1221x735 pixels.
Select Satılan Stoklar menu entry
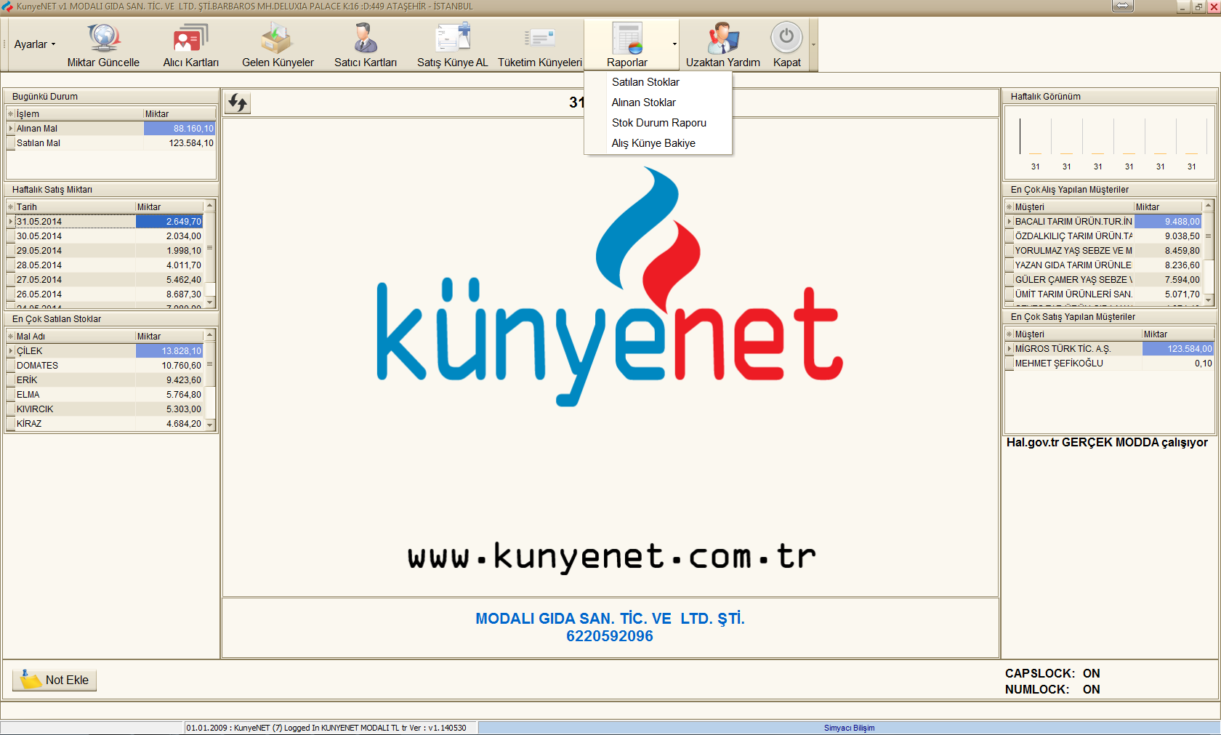[x=645, y=82]
